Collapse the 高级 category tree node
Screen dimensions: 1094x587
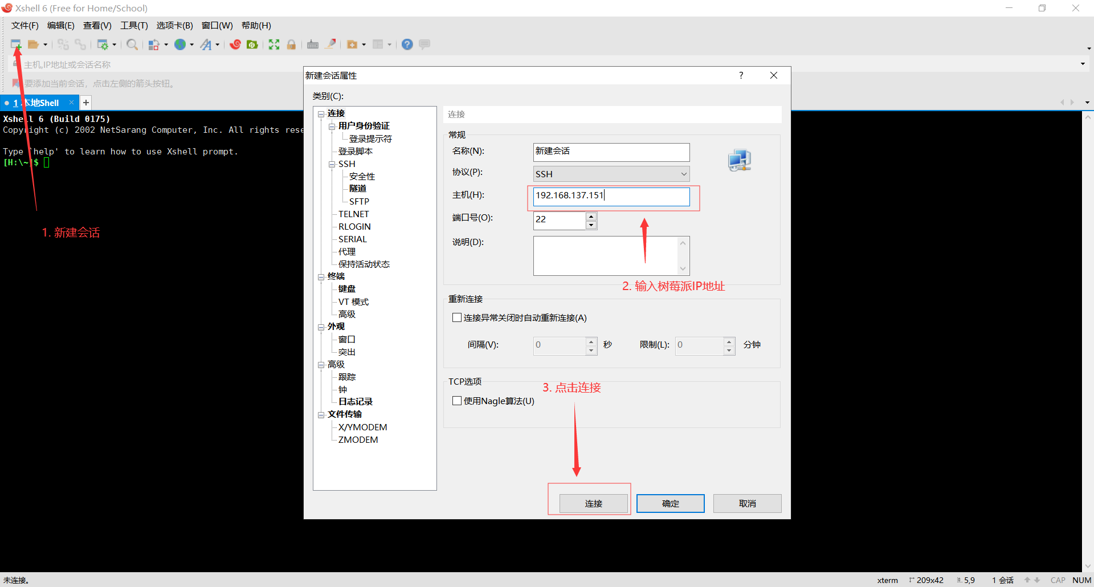[x=321, y=365]
